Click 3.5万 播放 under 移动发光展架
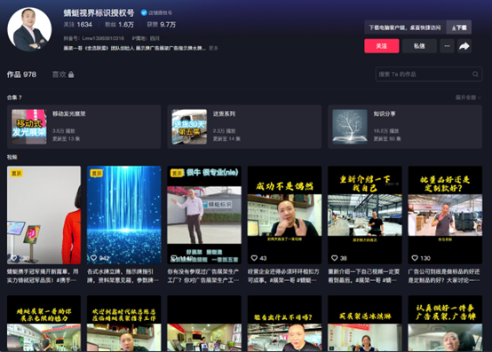Viewport: 492px width, 352px height. click(x=64, y=131)
